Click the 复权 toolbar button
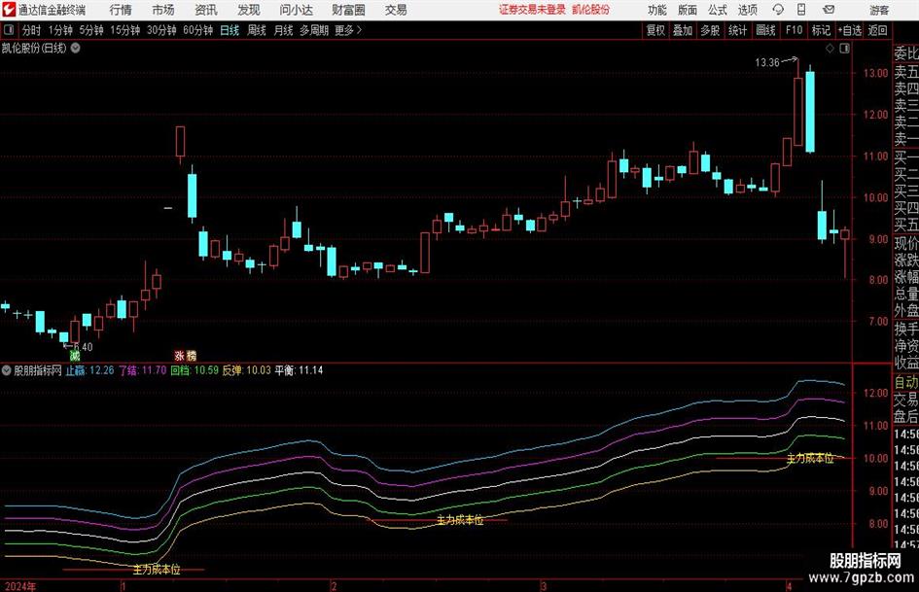The height and width of the screenshot is (592, 919). click(x=655, y=30)
